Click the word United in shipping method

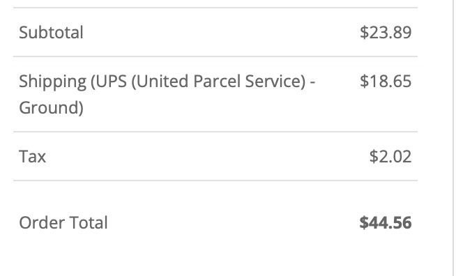[x=162, y=81]
